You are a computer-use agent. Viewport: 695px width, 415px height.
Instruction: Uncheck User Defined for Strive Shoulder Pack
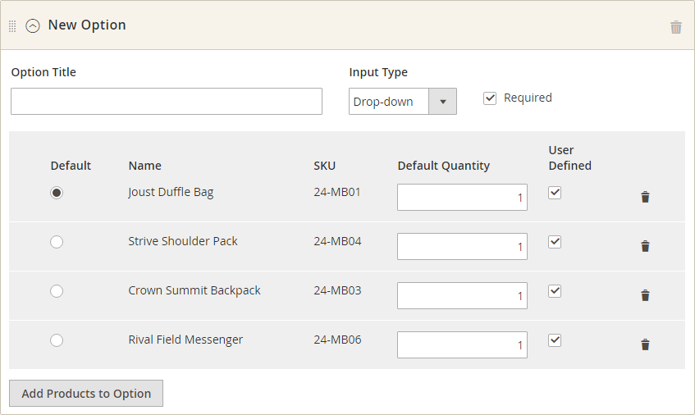tap(555, 242)
